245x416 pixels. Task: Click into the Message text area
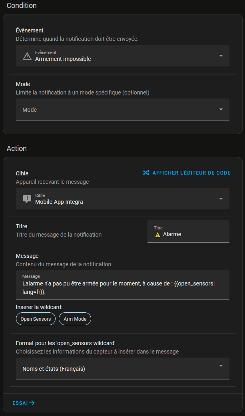[120, 287]
